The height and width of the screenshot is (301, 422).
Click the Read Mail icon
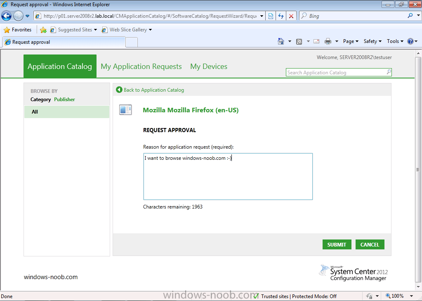pos(317,42)
